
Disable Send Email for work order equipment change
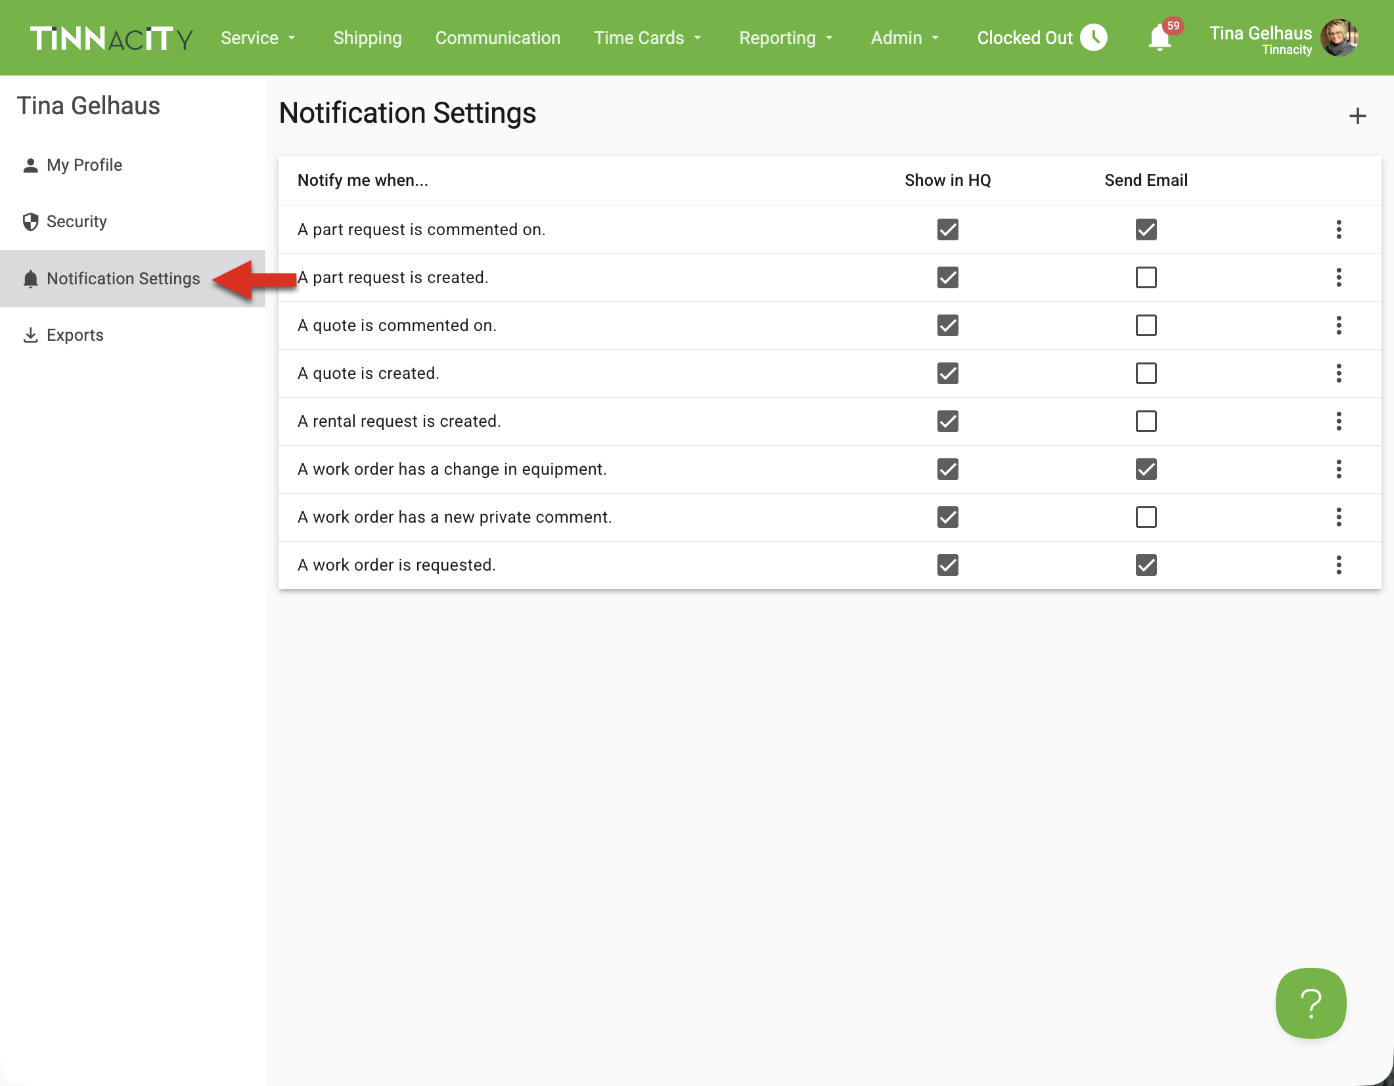tap(1146, 469)
